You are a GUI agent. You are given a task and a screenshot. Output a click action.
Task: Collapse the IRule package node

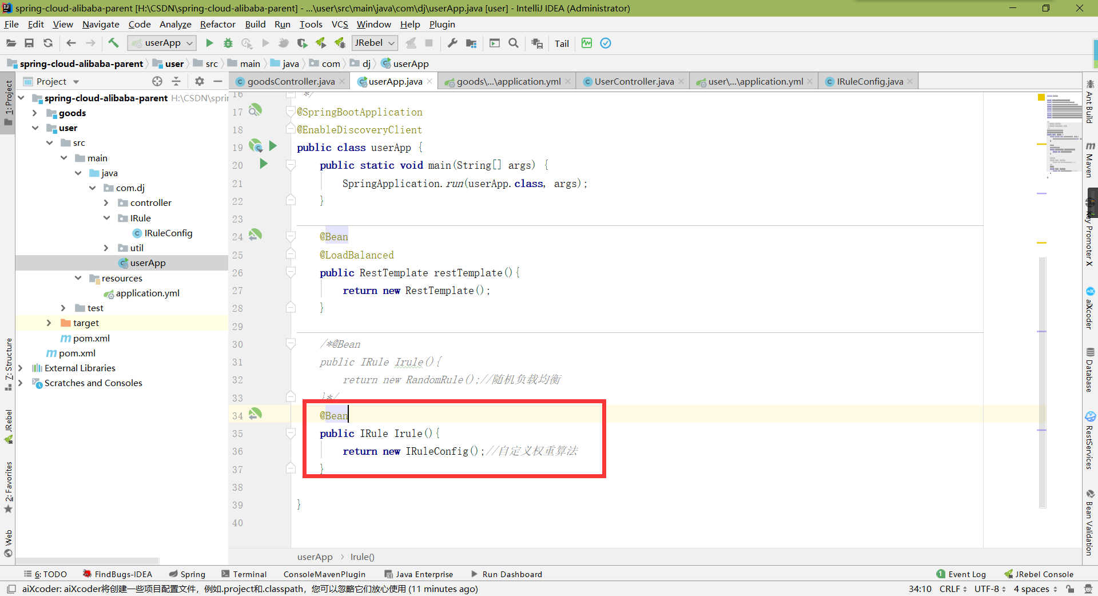tap(106, 218)
